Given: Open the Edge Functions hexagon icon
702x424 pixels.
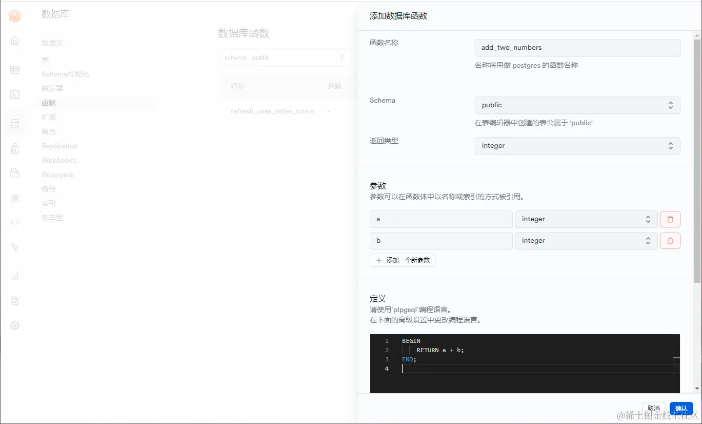Looking at the screenshot, I should pyautogui.click(x=15, y=198).
